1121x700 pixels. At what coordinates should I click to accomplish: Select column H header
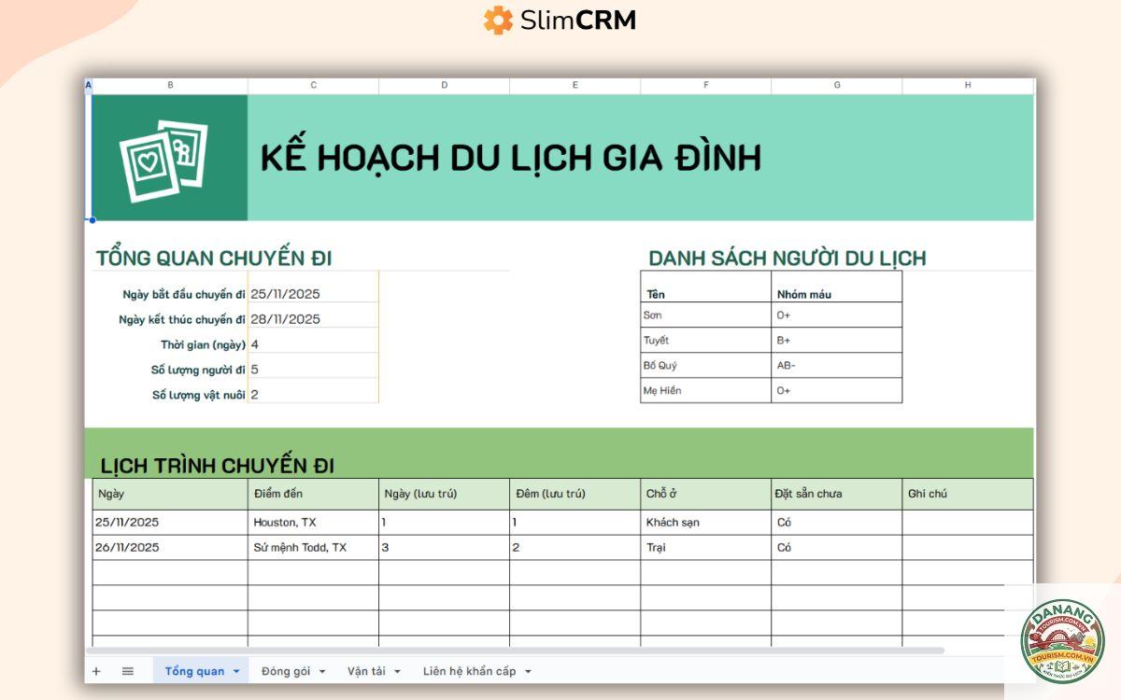[968, 85]
